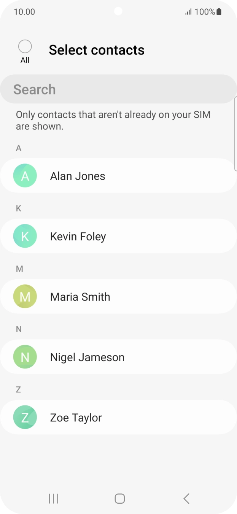237x514 pixels.
Task: Choose Maria Smith from the list
Action: [80, 297]
